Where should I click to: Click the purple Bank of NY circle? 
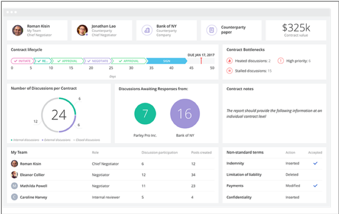point(185,114)
